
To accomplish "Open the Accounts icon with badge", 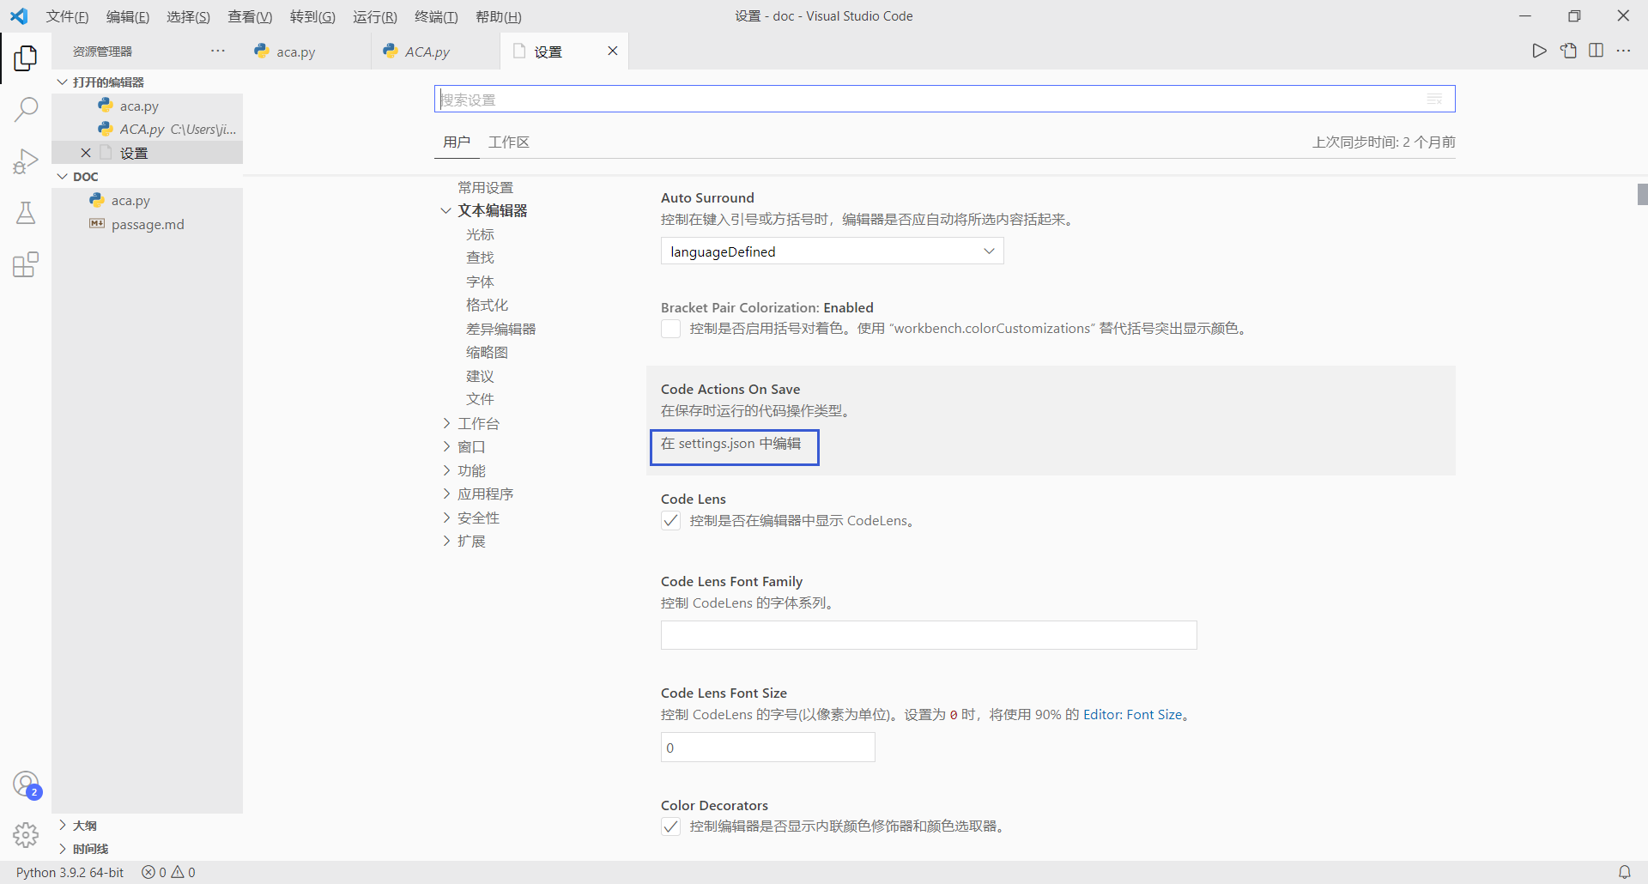I will [27, 784].
